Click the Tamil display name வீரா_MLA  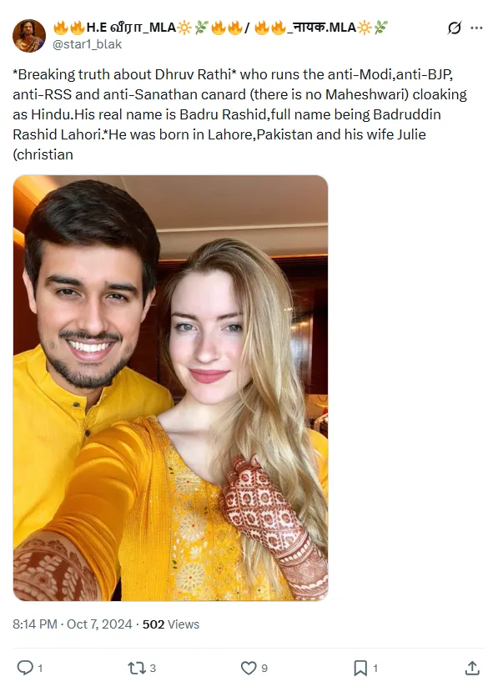tap(131, 28)
